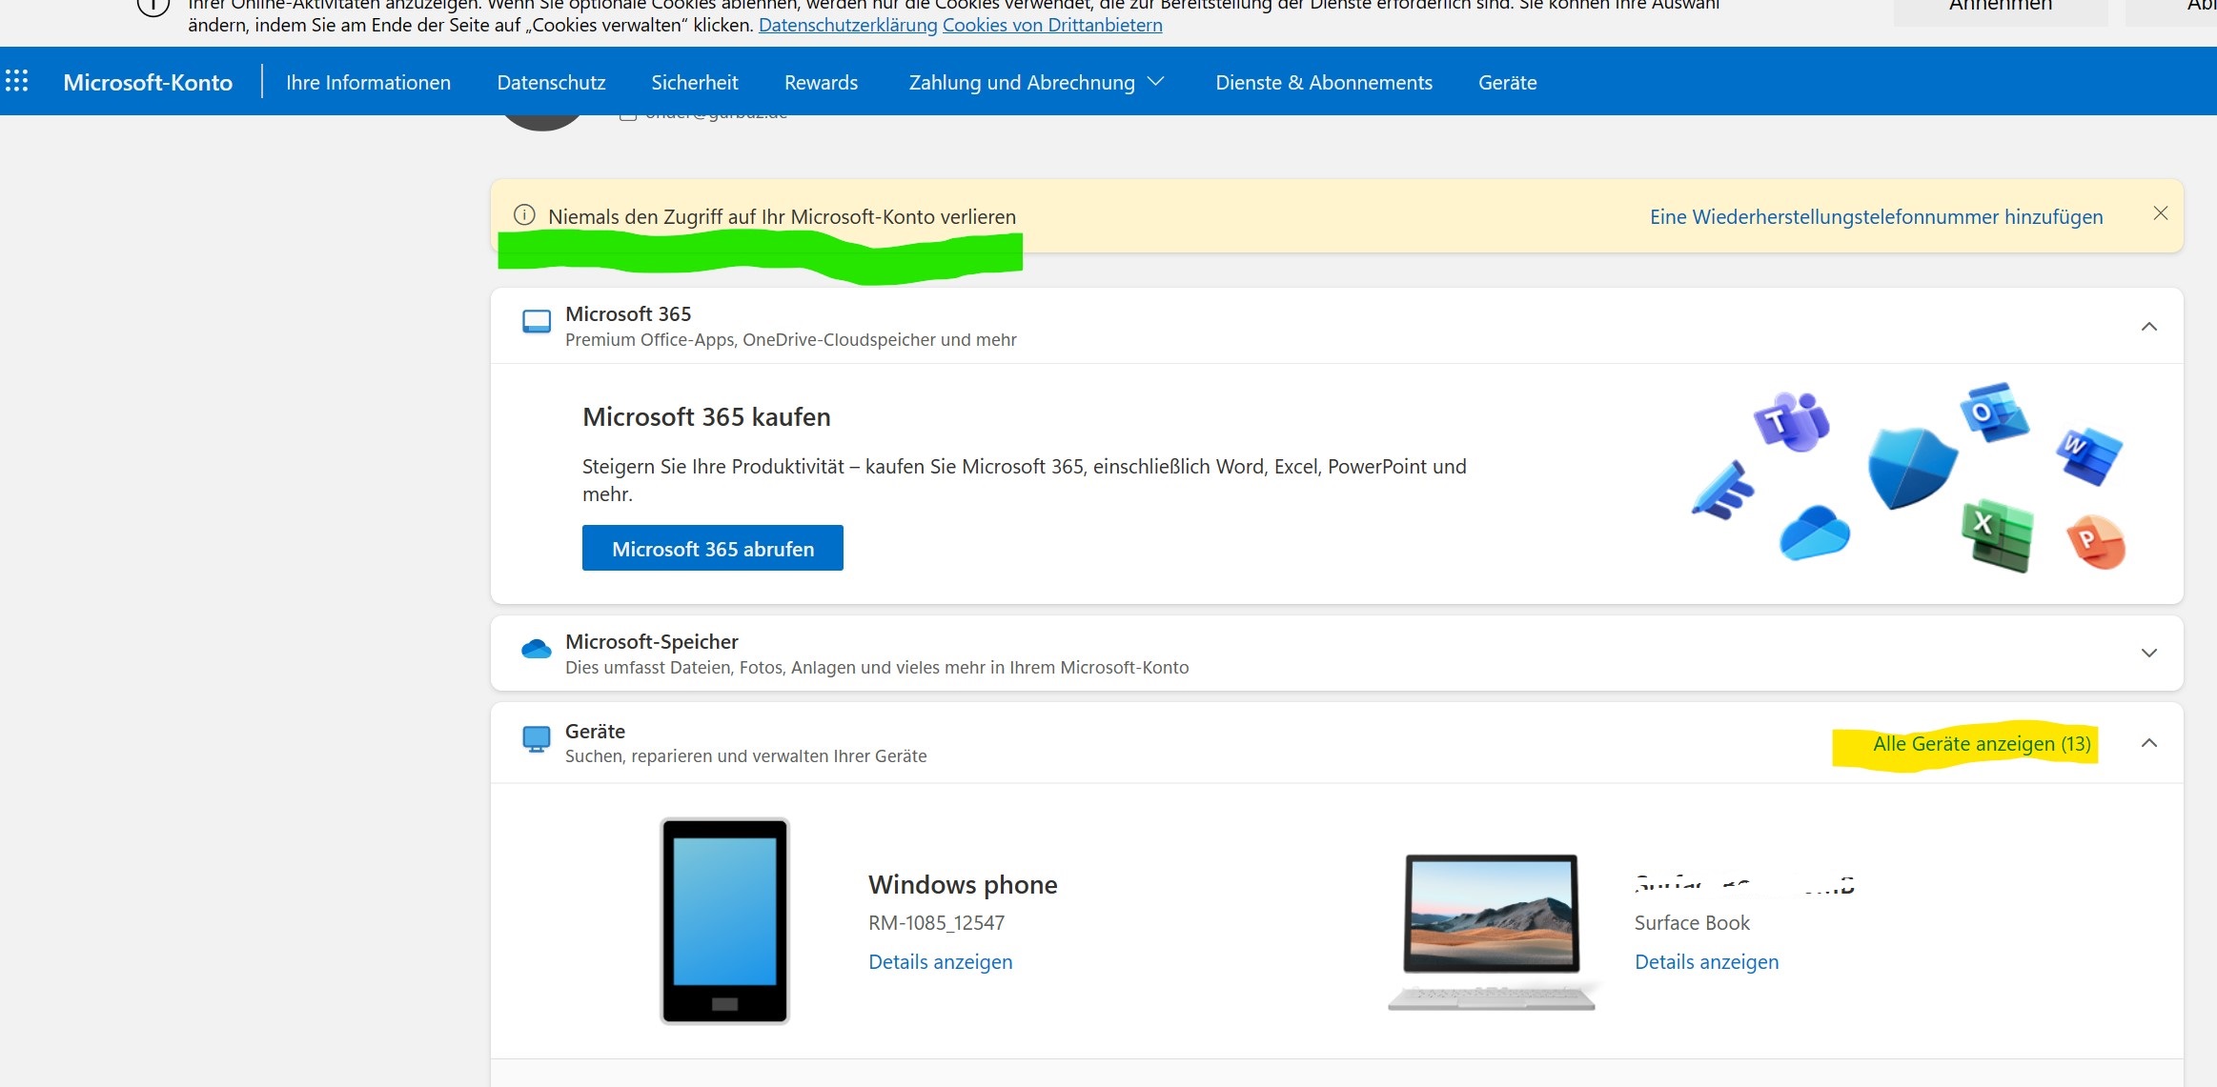Click the Microsoft 365 abrufen button
Screen dimensions: 2217x1087
coord(713,548)
